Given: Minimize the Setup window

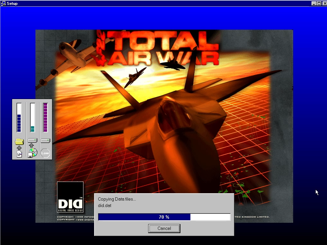Looking at the screenshot, I should (314, 3).
